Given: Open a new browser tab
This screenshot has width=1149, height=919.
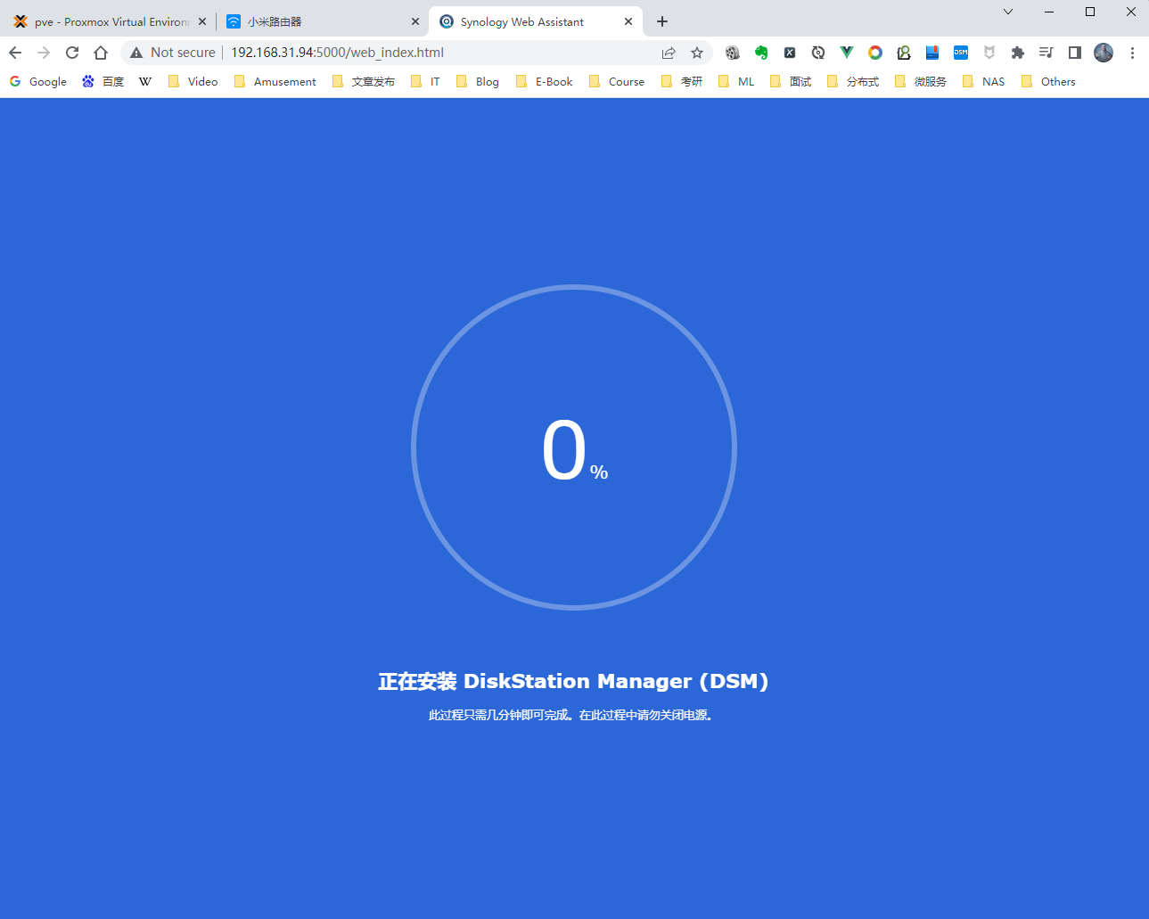Looking at the screenshot, I should coord(662,21).
